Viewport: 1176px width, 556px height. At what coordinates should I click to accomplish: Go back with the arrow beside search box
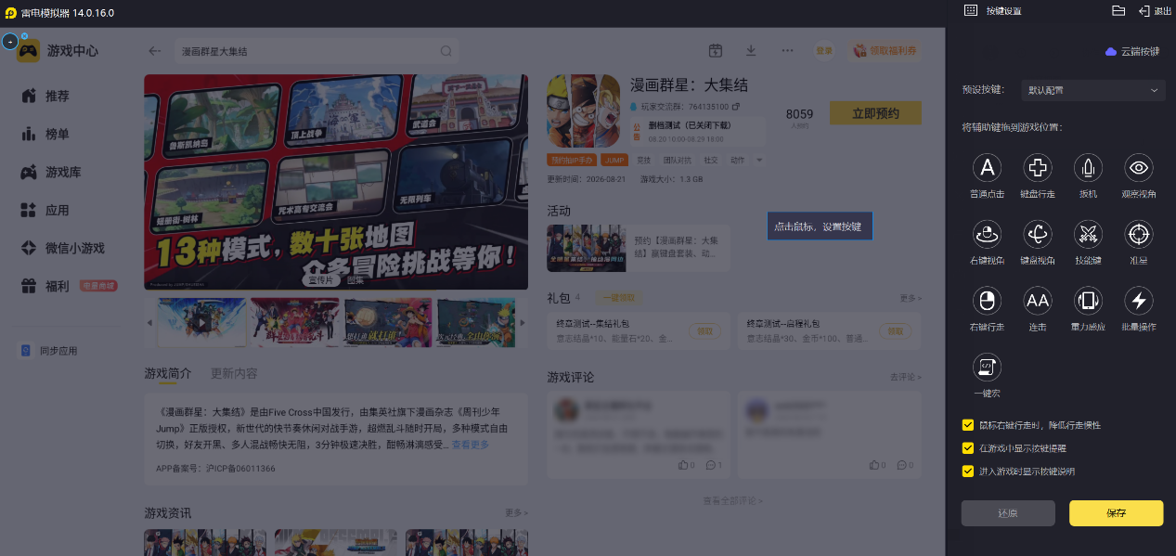(x=155, y=51)
